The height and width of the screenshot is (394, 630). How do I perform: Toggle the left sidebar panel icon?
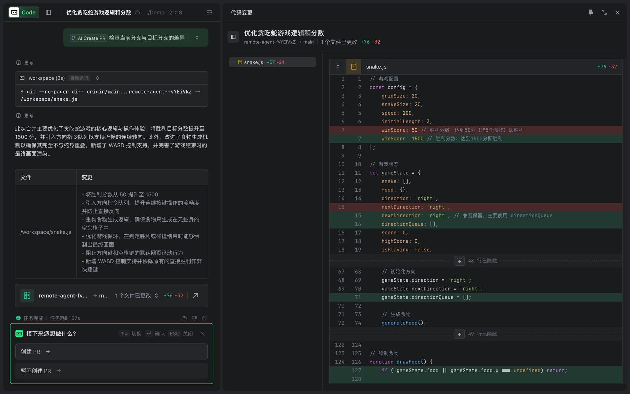coord(48,12)
